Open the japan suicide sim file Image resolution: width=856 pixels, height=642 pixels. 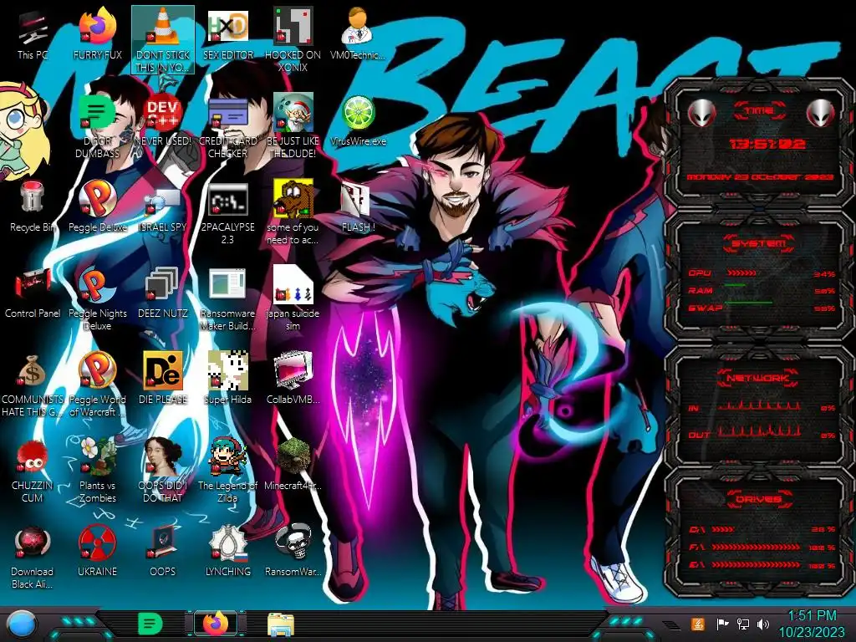(x=293, y=299)
